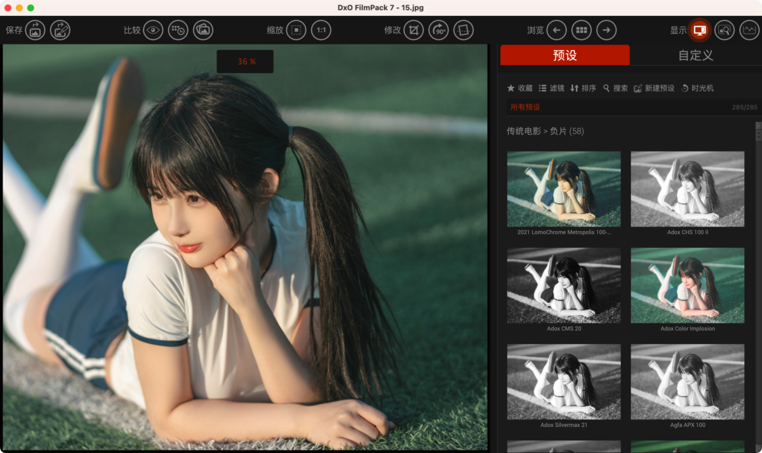Screen dimensions: 762x453
Task: Click the Adox Color Implosion label
Action: tap(688, 329)
